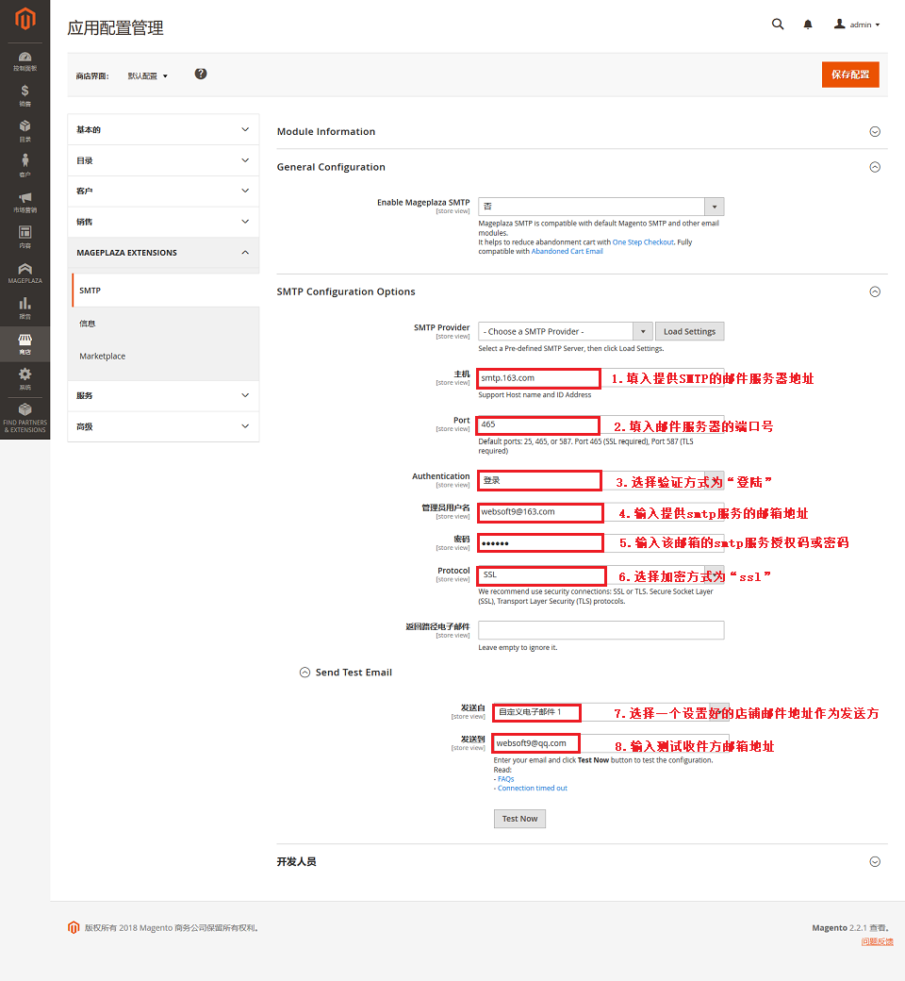Open the Sales dollar-sign sidebar menu

[25, 95]
